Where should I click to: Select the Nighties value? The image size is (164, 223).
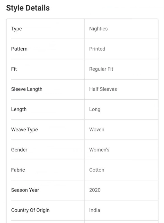point(98,29)
